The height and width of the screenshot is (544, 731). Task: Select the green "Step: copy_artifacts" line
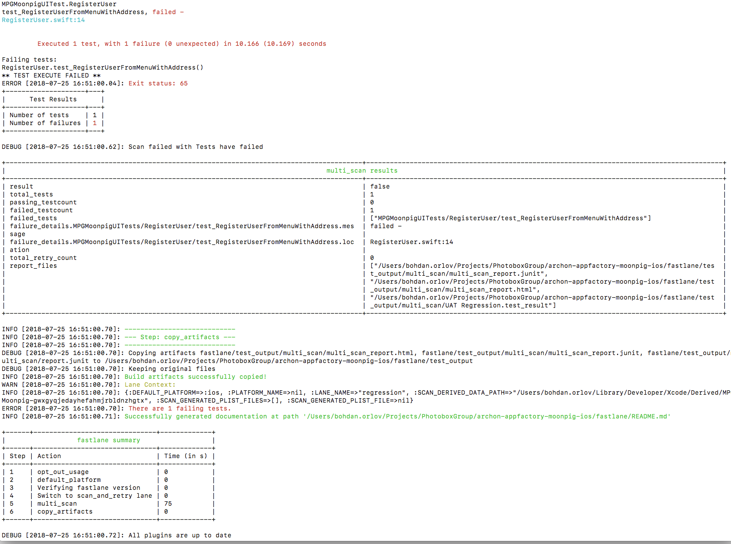coord(180,337)
